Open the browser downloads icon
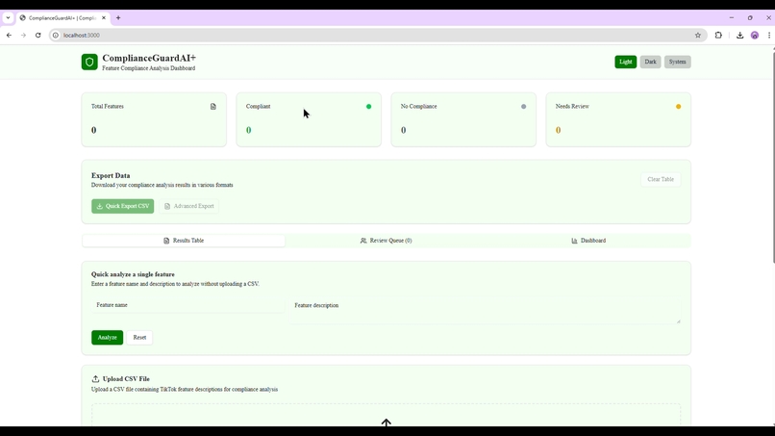775x436 pixels. coord(740,36)
